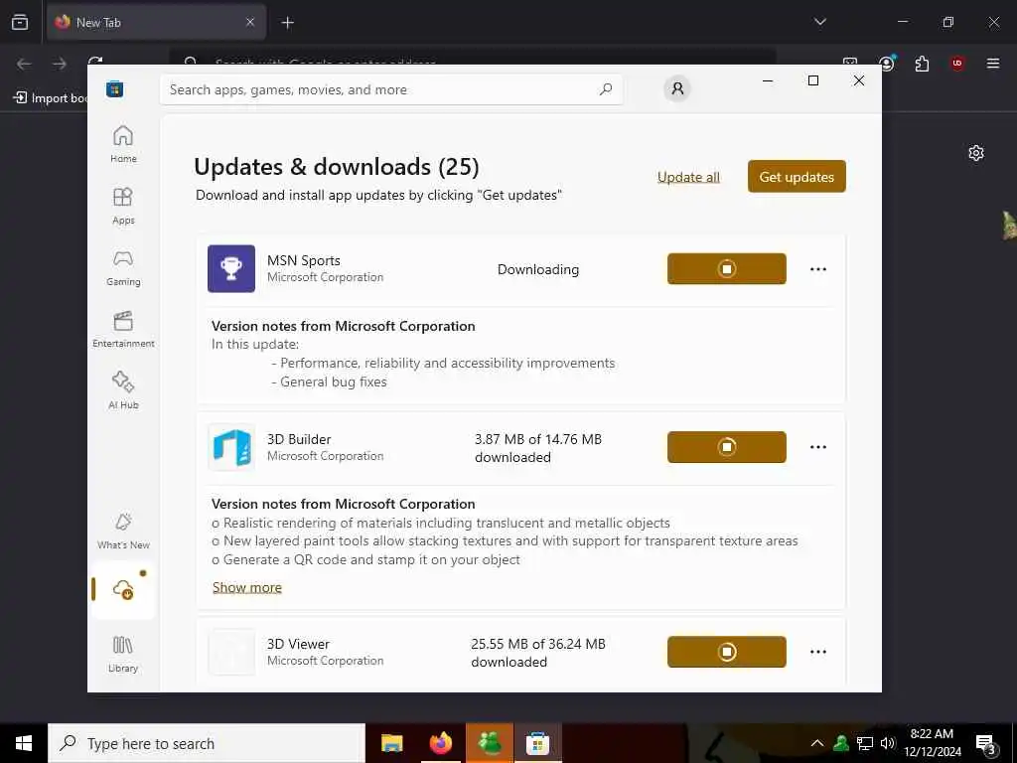Click Import bookmarks in Firefox toolbar
The width and height of the screenshot is (1017, 763).
pos(50,98)
